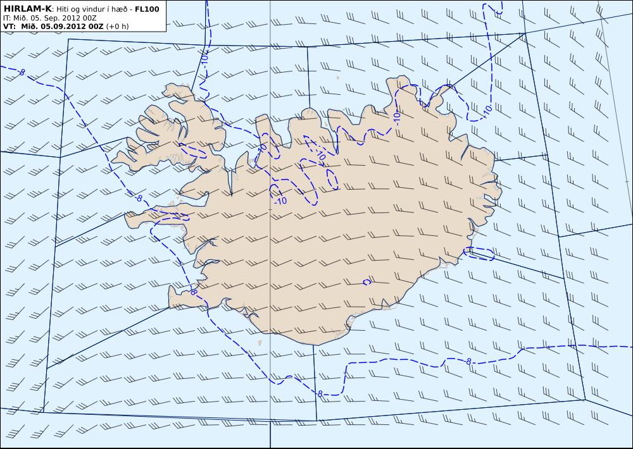Click the -8 label near the map's top-left edge
The width and height of the screenshot is (633, 449).
click(22, 72)
